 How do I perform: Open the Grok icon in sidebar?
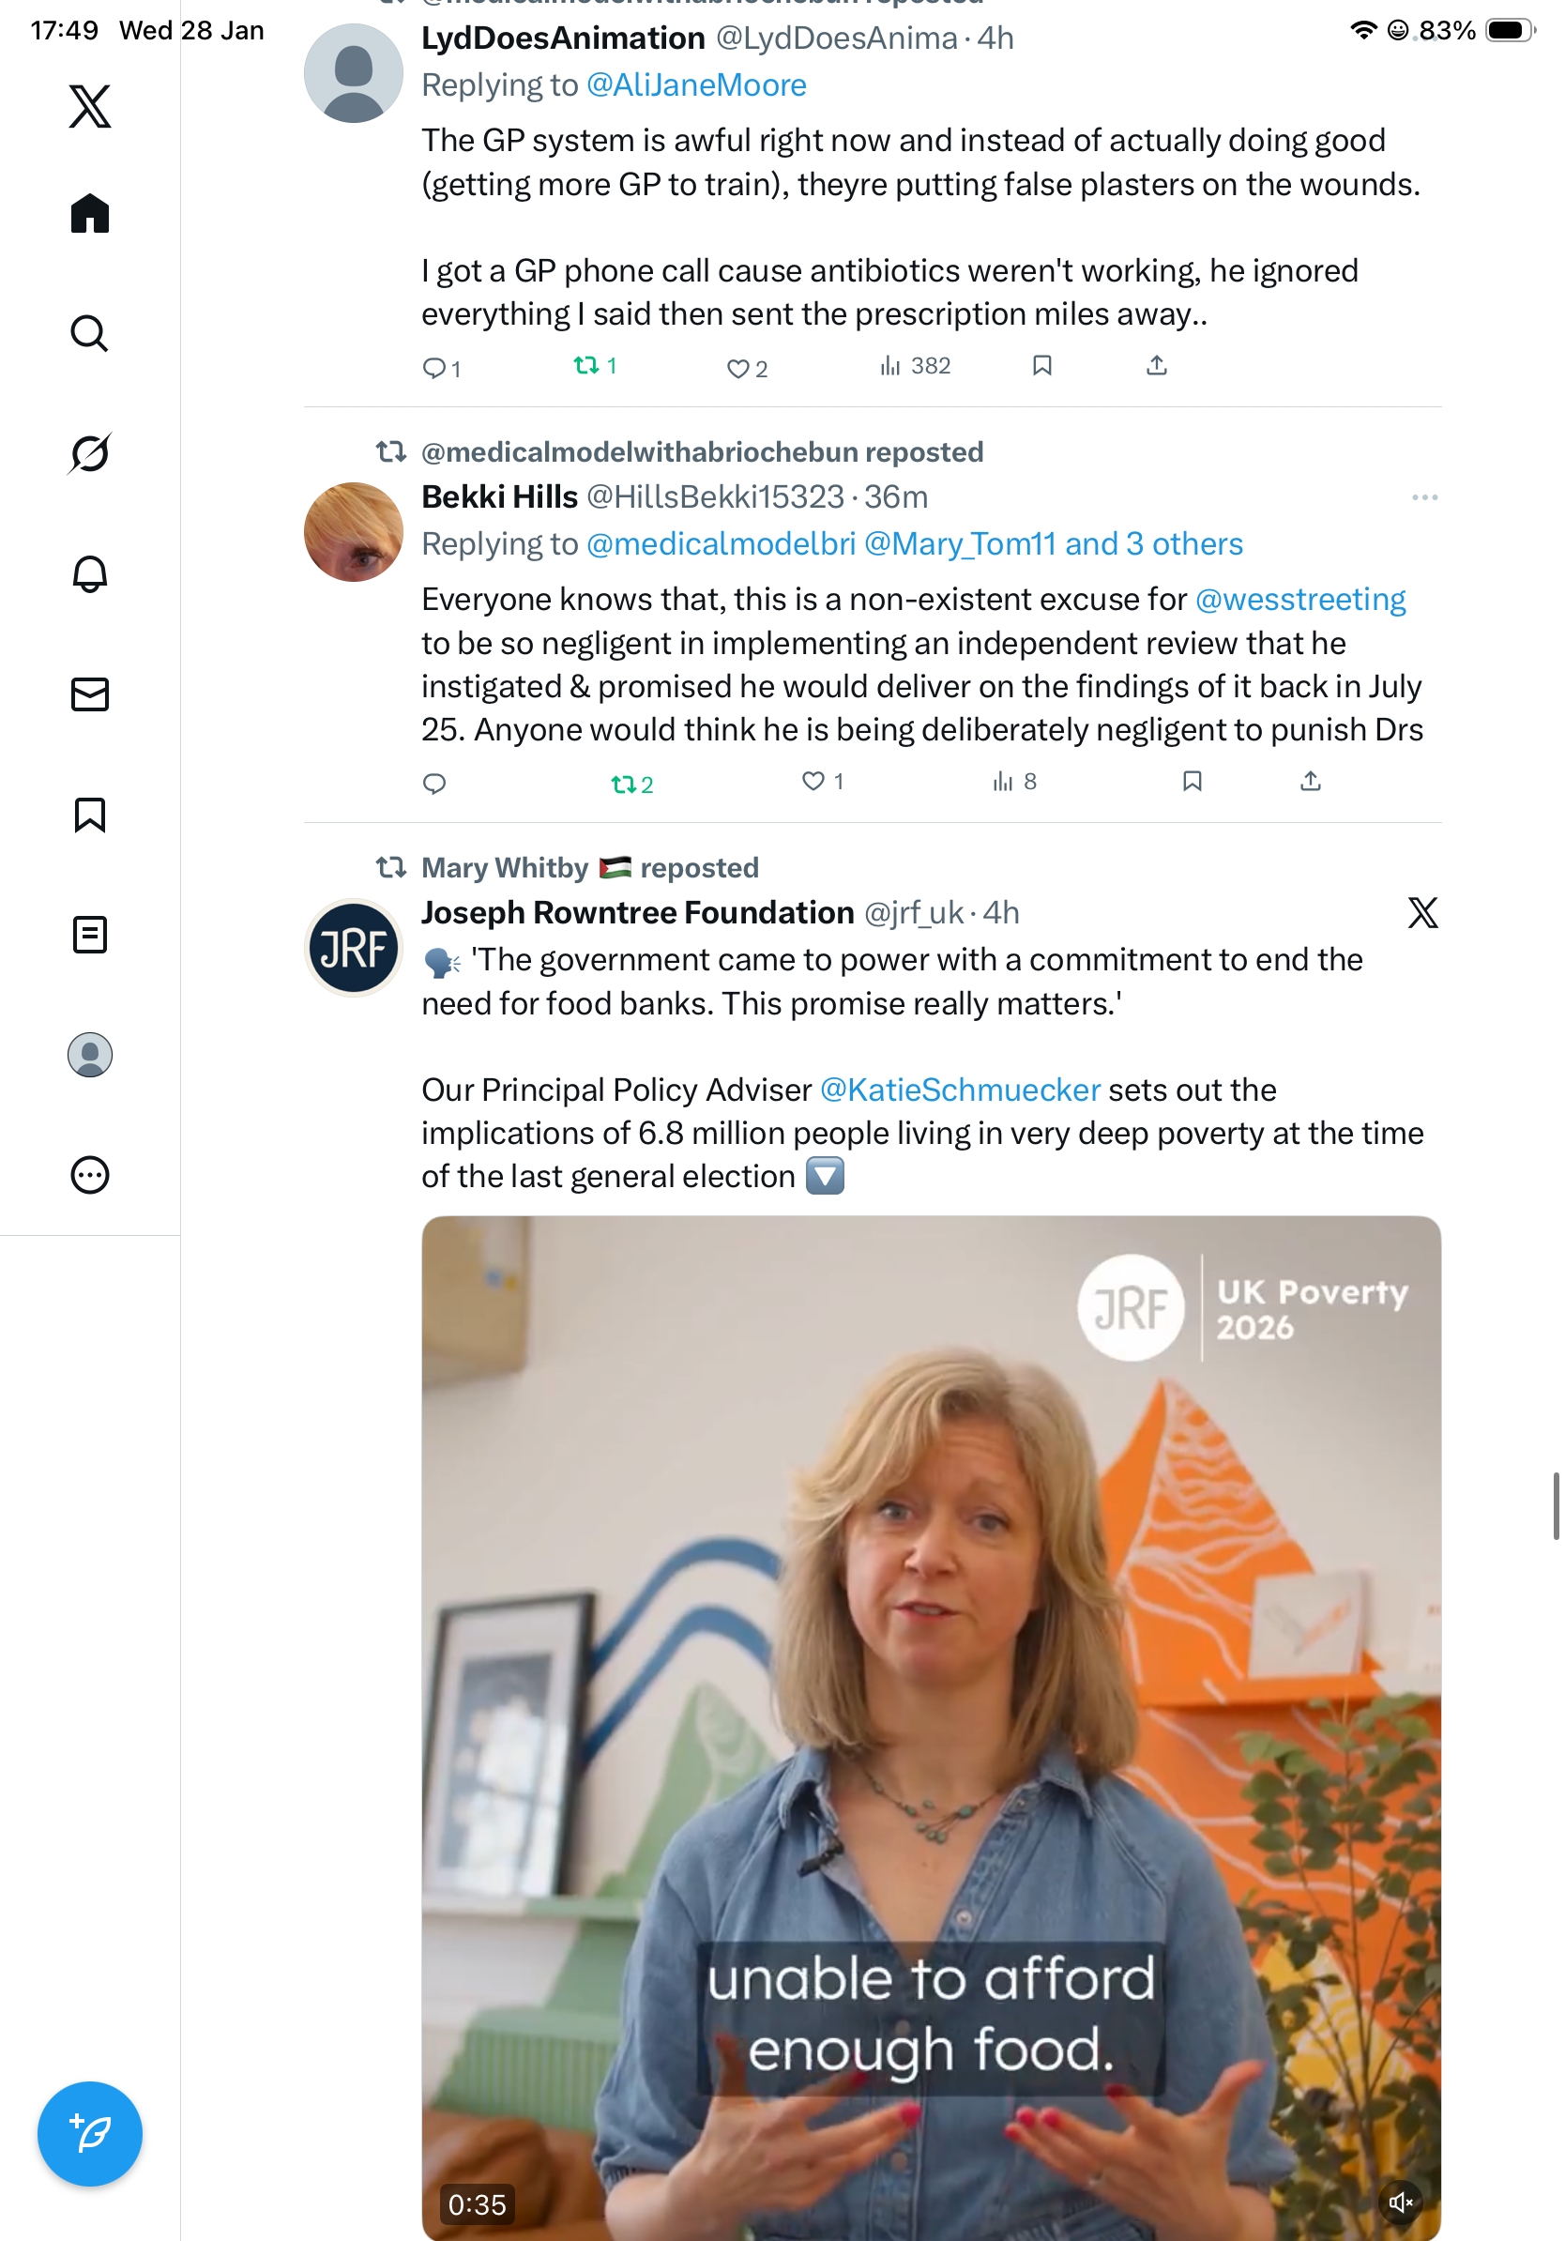(90, 453)
